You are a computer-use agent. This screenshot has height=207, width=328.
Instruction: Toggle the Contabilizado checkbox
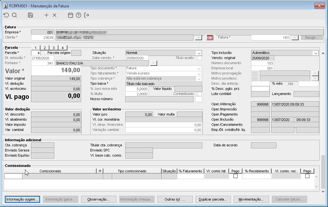[199, 94]
